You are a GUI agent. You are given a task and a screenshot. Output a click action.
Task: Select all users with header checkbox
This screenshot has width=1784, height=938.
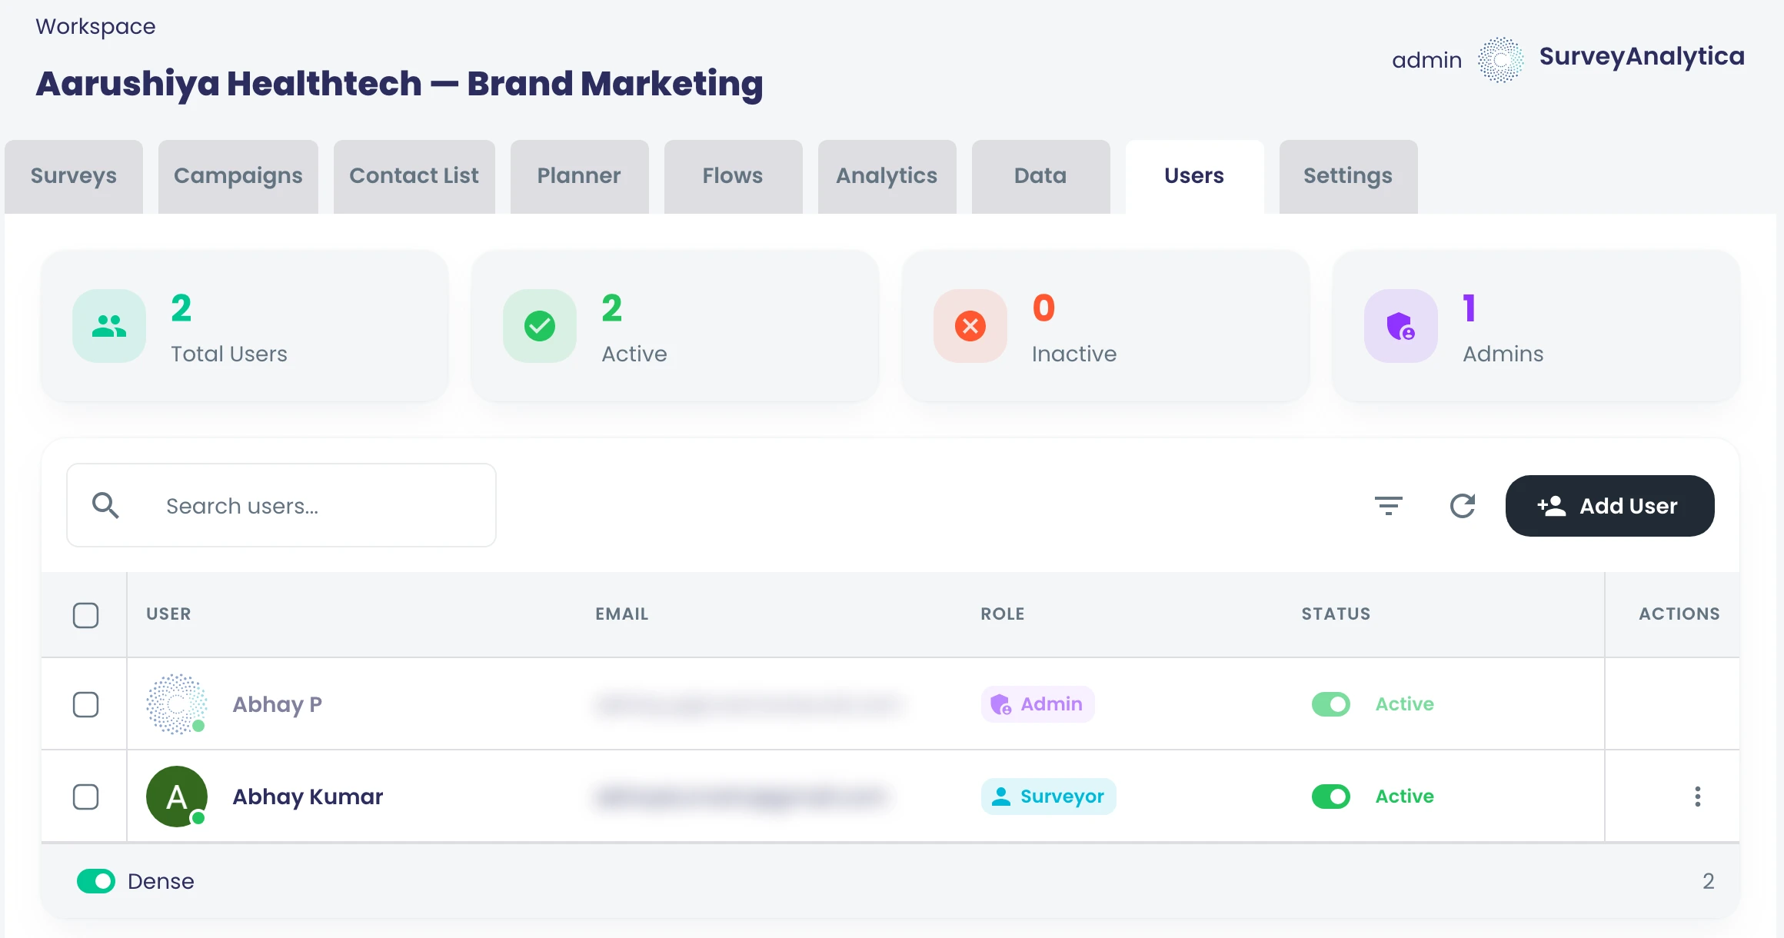[x=85, y=615]
